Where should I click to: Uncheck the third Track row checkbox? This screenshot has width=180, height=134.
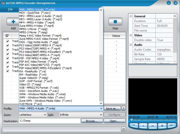(8, 50)
